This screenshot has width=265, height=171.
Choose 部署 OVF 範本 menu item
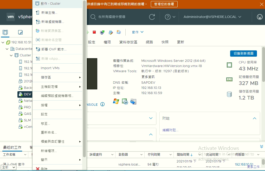[54, 49]
